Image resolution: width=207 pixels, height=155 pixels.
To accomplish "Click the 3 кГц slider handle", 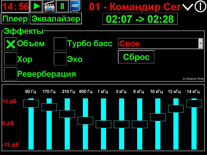I will (122, 124).
